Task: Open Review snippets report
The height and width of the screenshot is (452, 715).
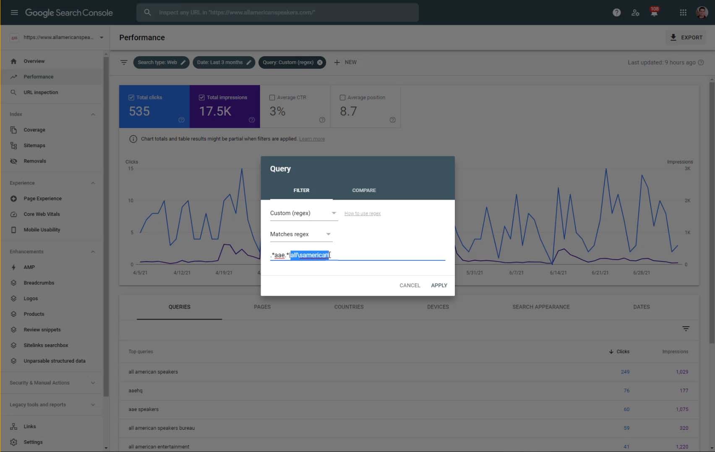Action: pos(42,330)
